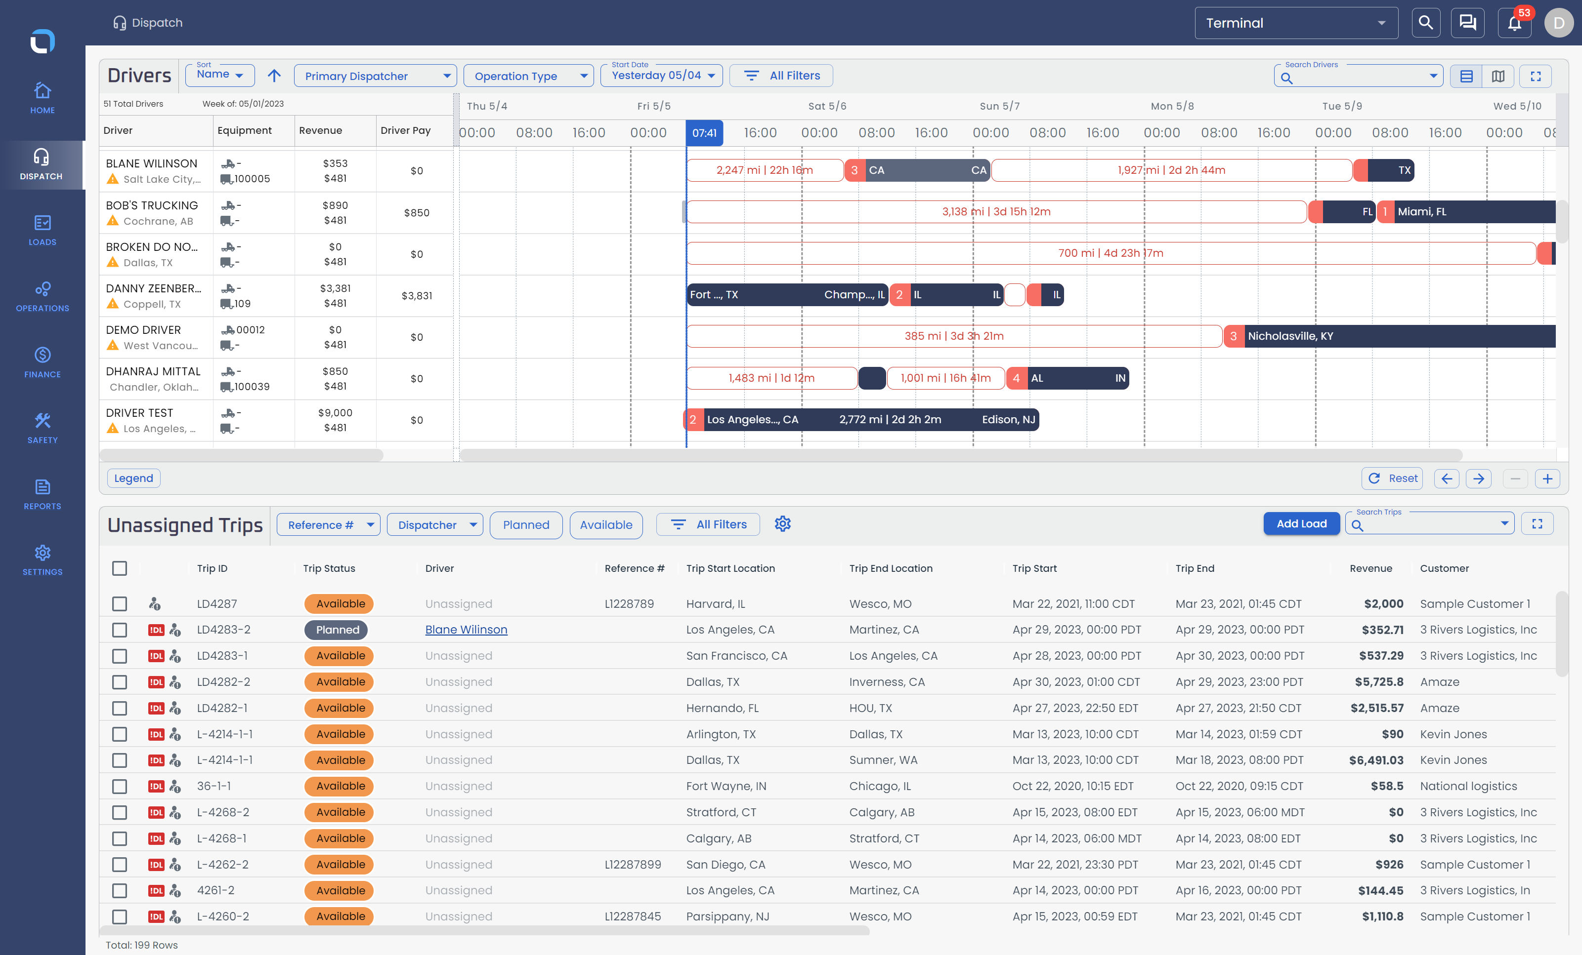The width and height of the screenshot is (1582, 955).
Task: Open Loads in sidebar
Action: click(x=43, y=230)
